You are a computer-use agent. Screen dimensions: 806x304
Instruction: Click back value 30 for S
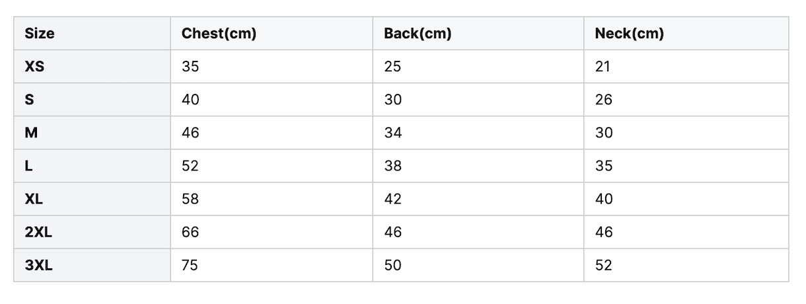coord(392,100)
